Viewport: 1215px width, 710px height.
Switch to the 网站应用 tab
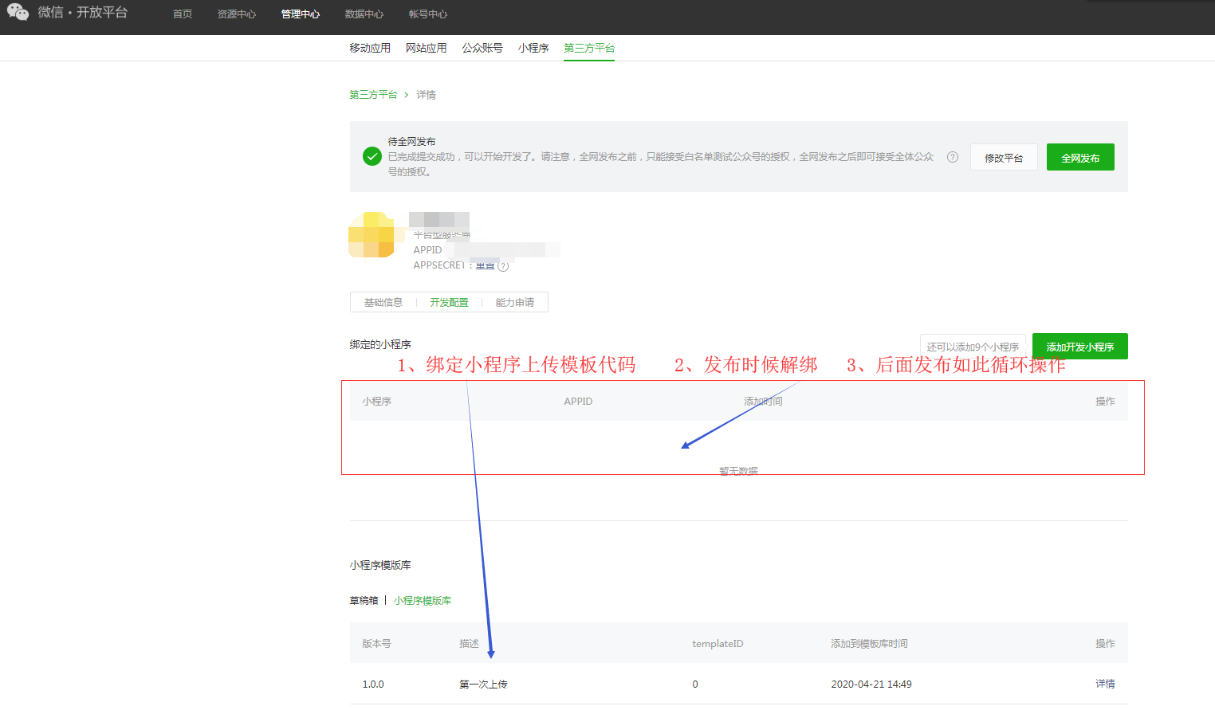(x=427, y=48)
